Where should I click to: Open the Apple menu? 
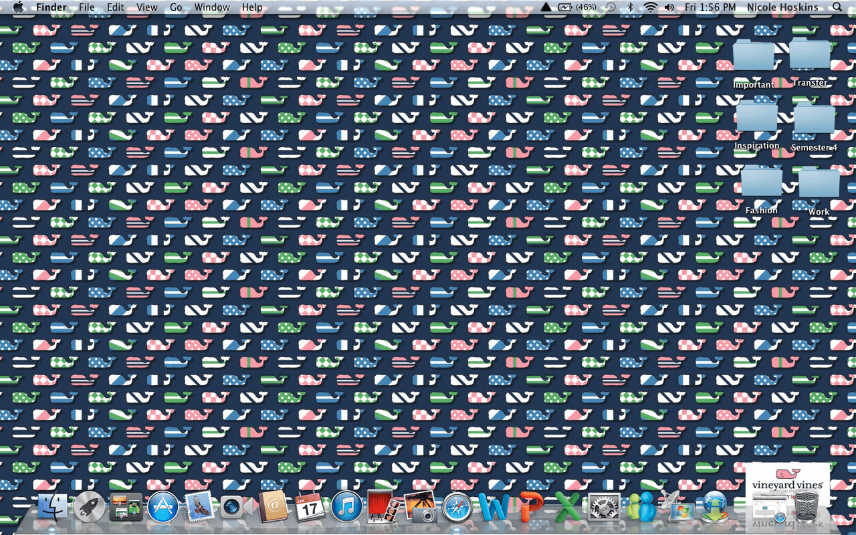pyautogui.click(x=18, y=7)
